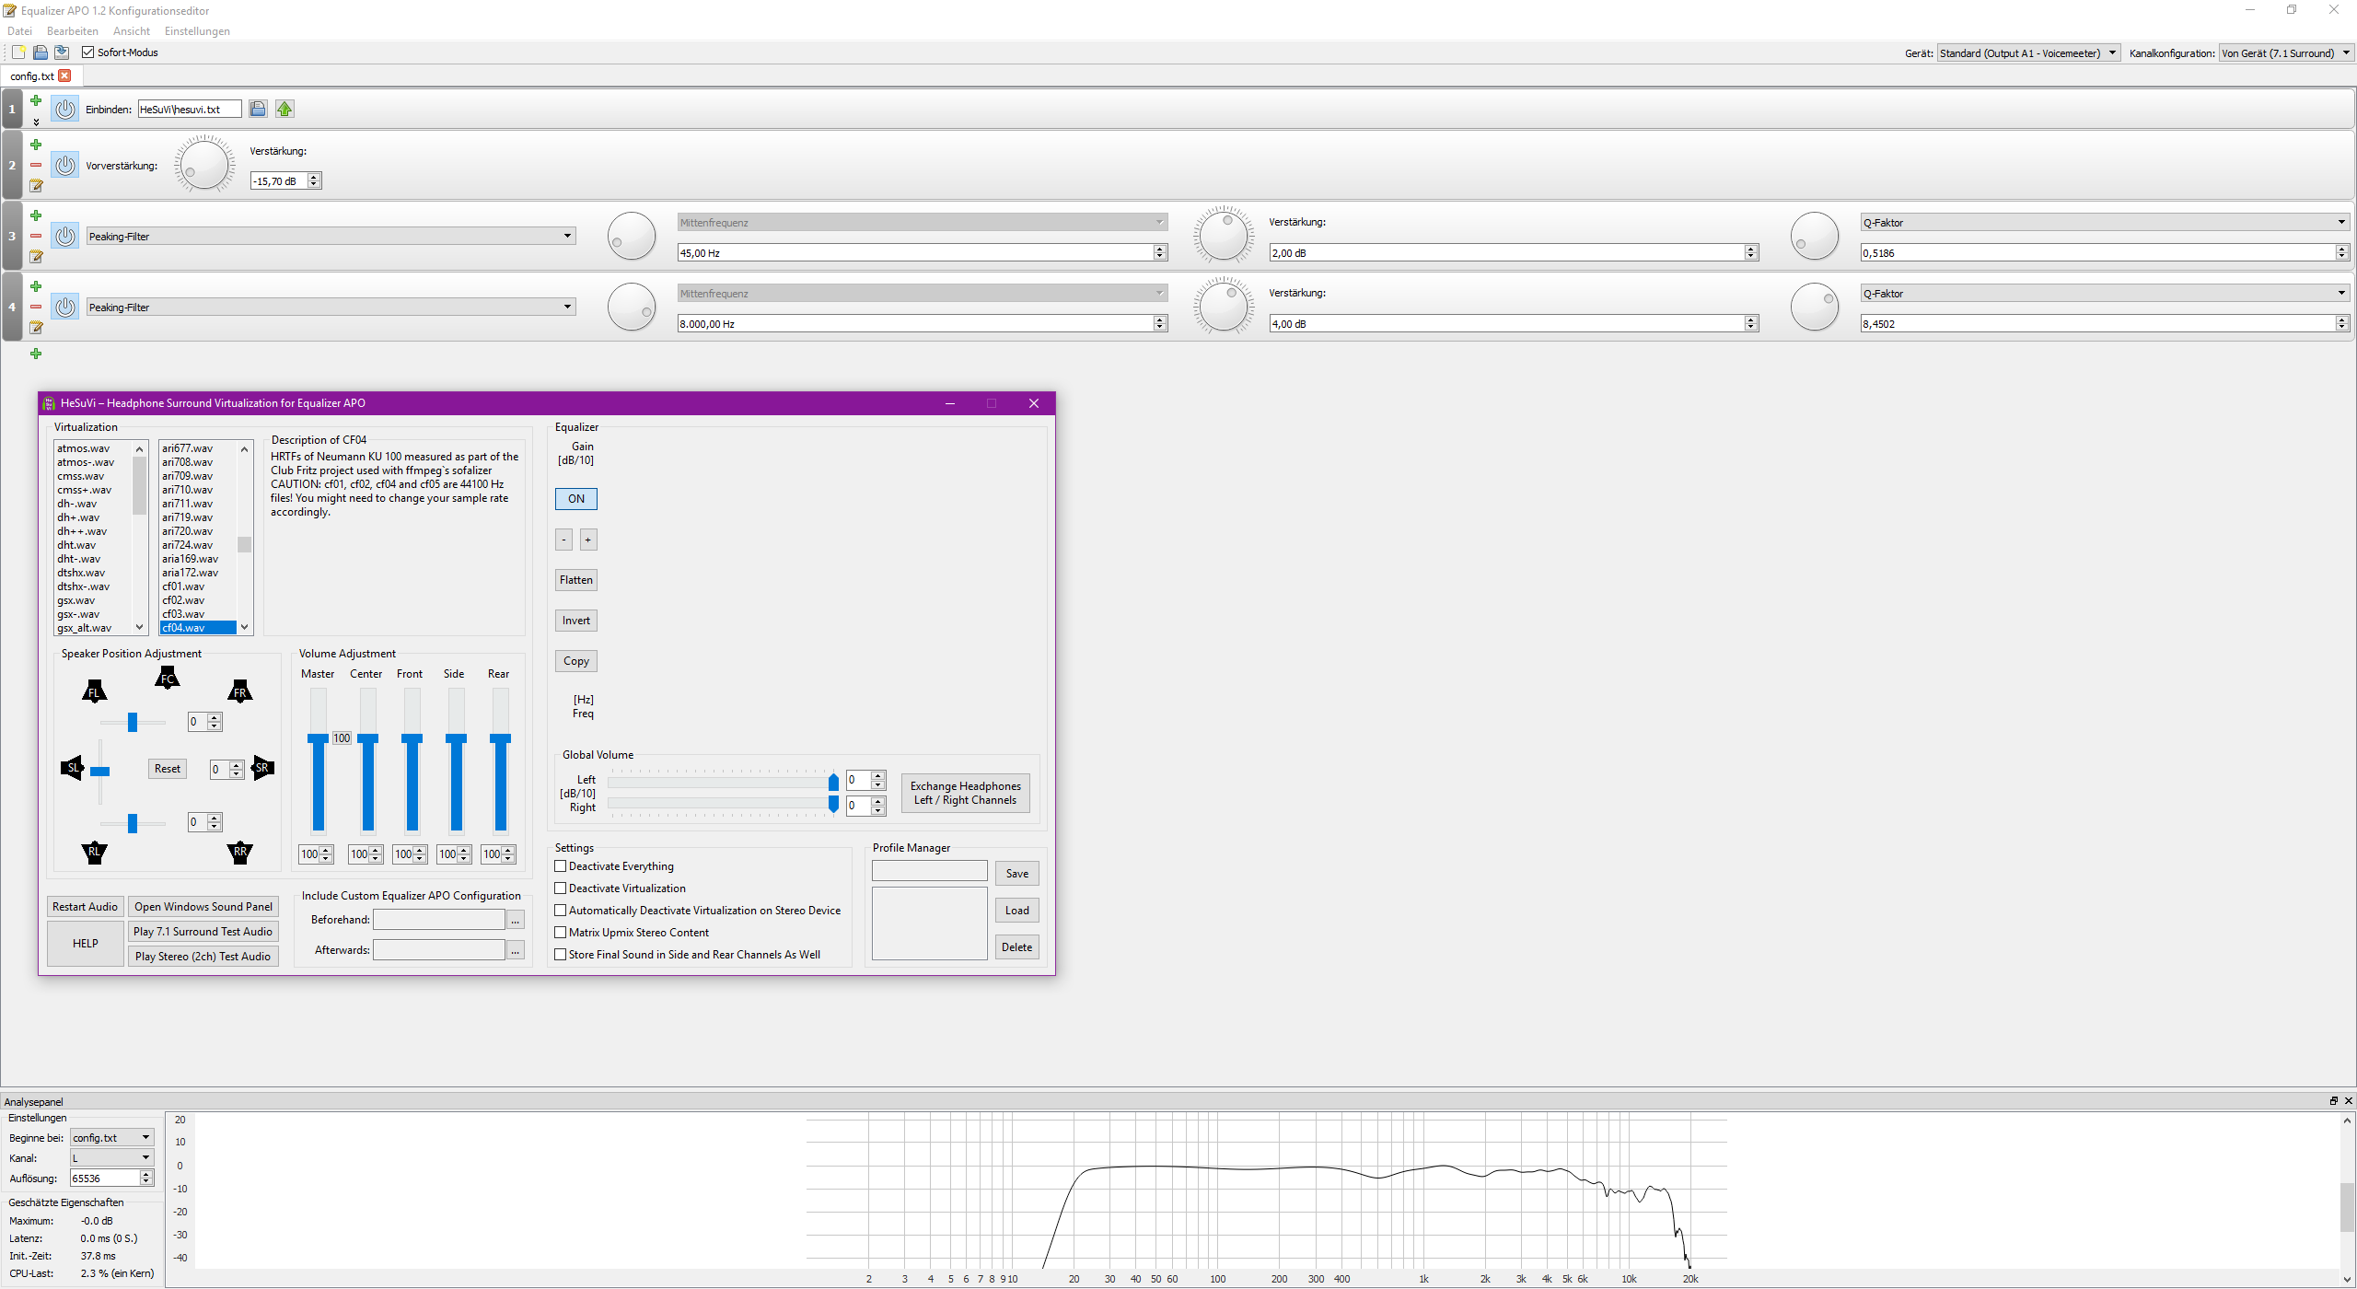Image resolution: width=2357 pixels, height=1289 pixels.
Task: Select cf02.wav in the virtualization list
Action: 184,600
